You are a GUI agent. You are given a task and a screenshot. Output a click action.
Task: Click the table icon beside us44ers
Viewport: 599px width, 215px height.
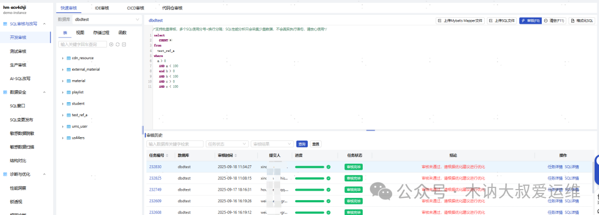tap(69, 138)
